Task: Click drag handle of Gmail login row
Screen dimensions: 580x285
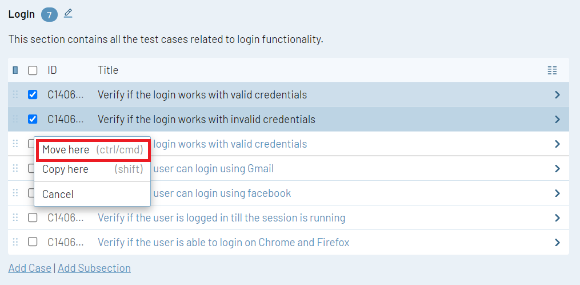Action: coord(15,169)
